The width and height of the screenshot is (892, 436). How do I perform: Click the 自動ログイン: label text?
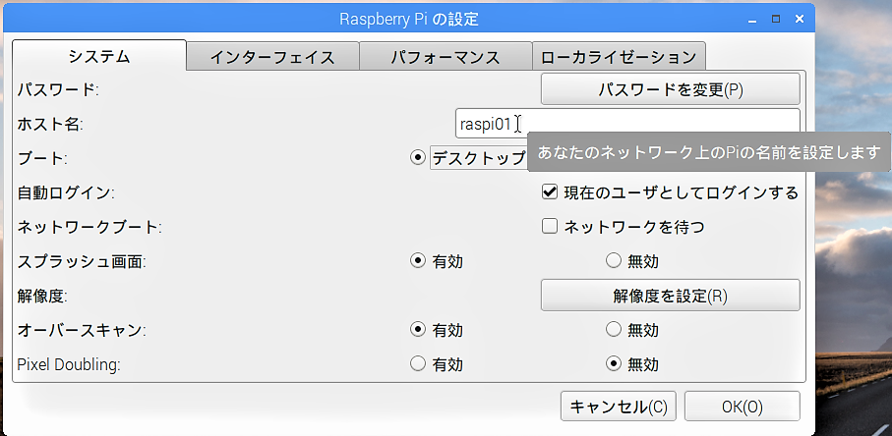click(66, 192)
